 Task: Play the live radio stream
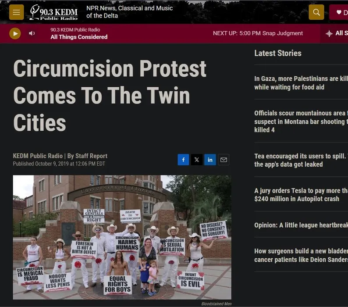tap(15, 33)
